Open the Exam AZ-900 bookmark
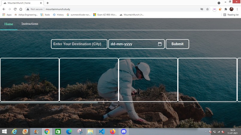Screen dimensions: 241x135 105,15
